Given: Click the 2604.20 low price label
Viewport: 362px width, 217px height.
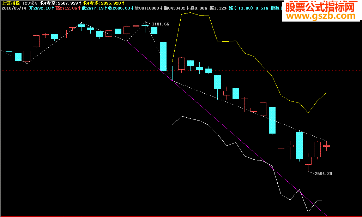Looking at the screenshot, I should (324, 174).
